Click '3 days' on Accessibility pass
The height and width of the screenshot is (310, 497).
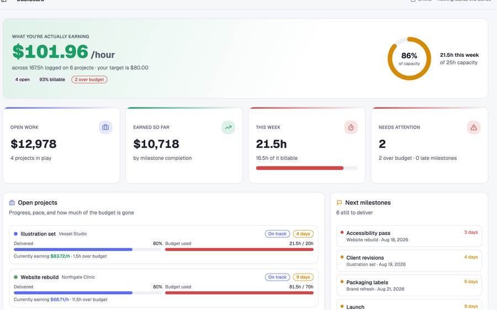pos(471,232)
